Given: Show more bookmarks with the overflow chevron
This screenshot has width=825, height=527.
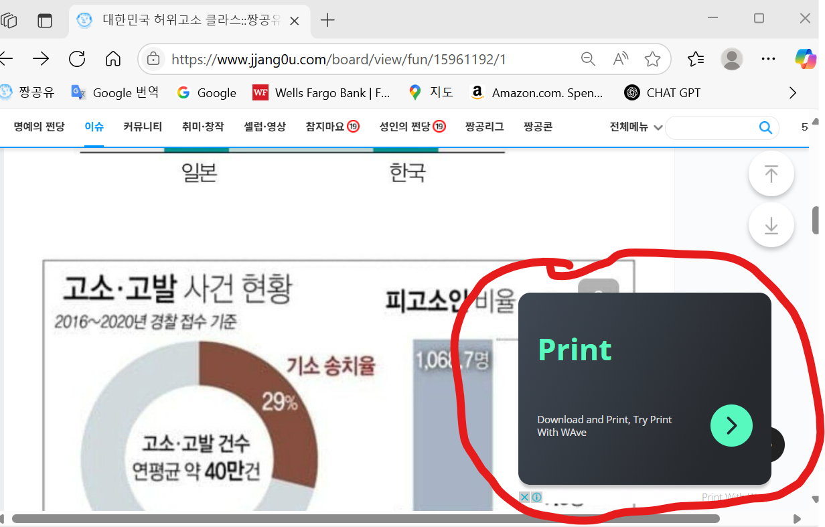Looking at the screenshot, I should tap(793, 92).
